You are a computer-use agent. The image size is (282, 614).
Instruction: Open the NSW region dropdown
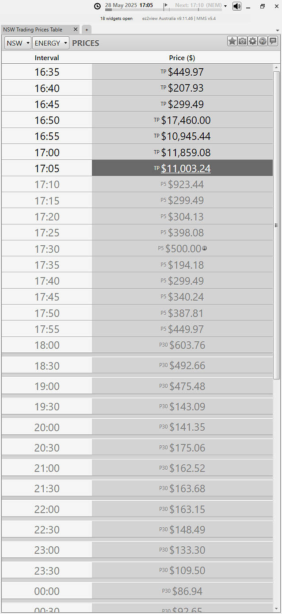pos(18,43)
